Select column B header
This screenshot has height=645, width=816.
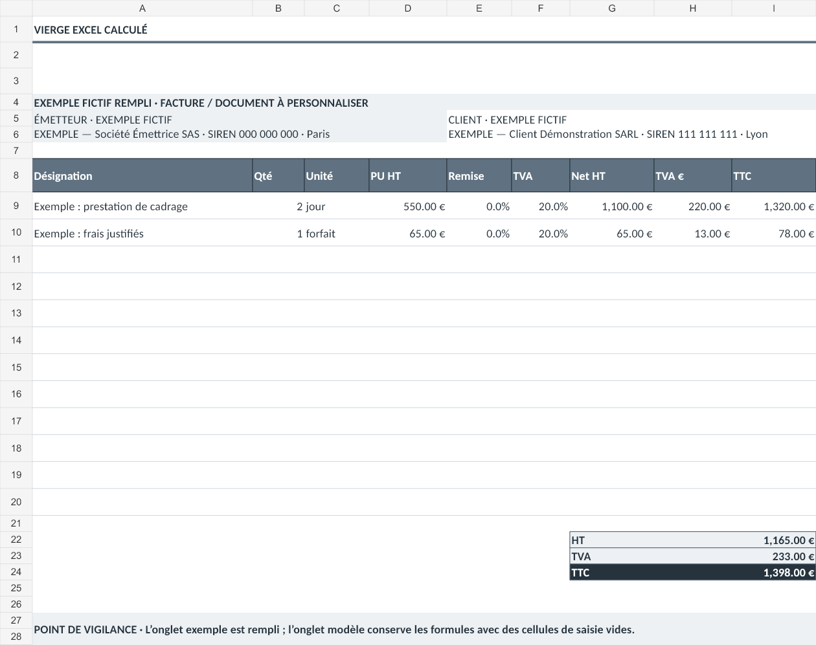pyautogui.click(x=278, y=8)
